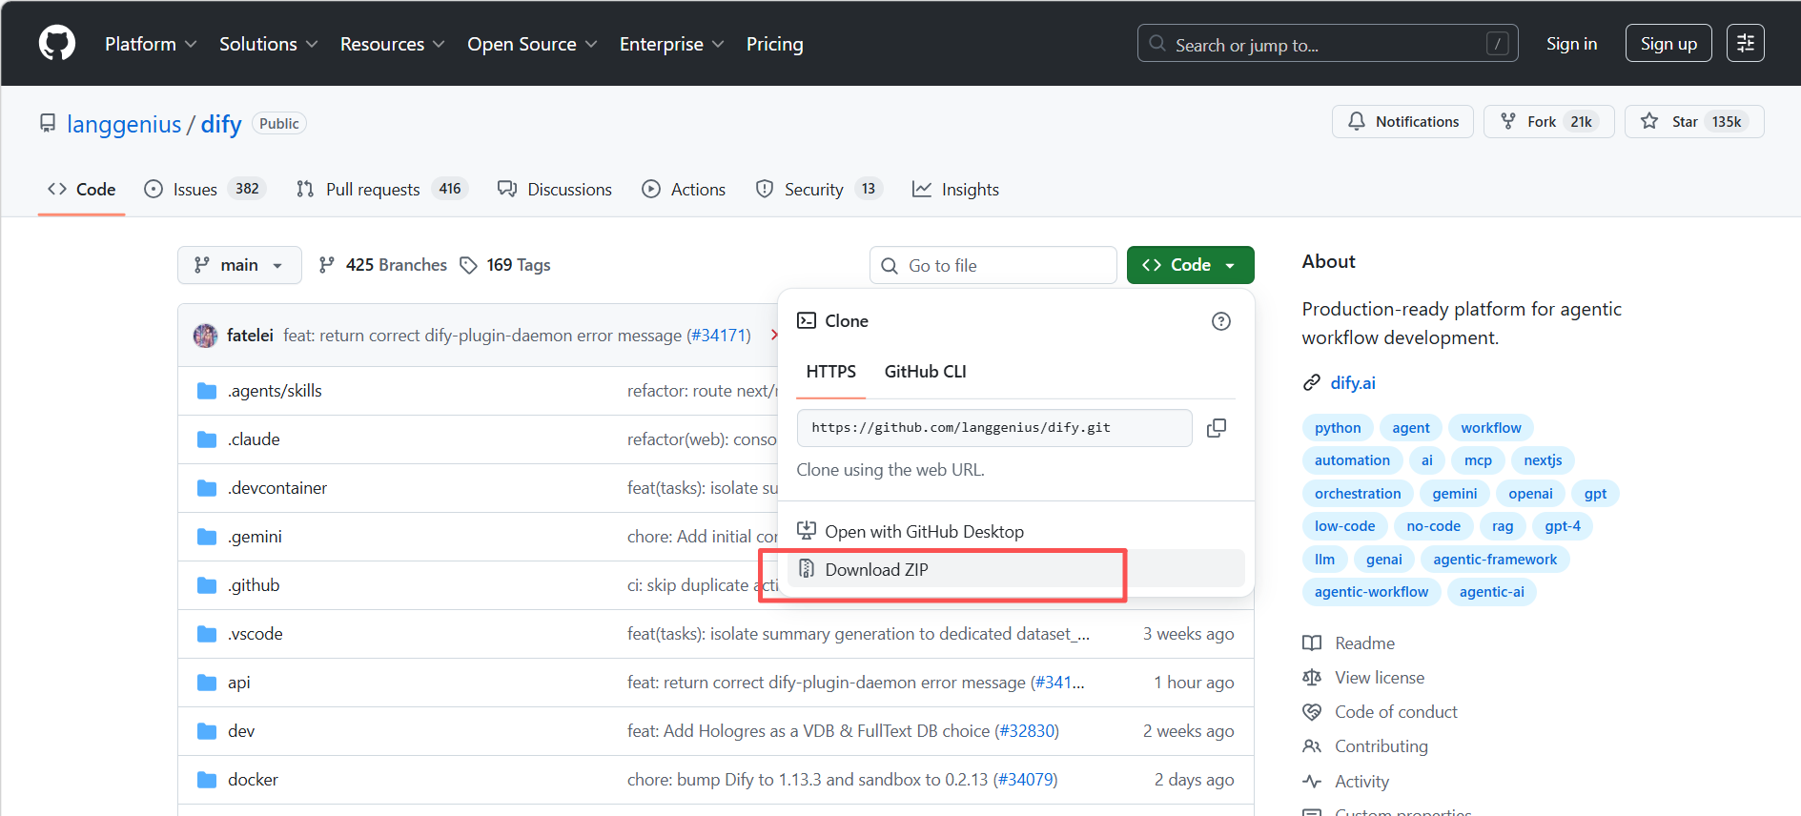
Task: Click fatelei's avatar image
Action: pyautogui.click(x=205, y=336)
